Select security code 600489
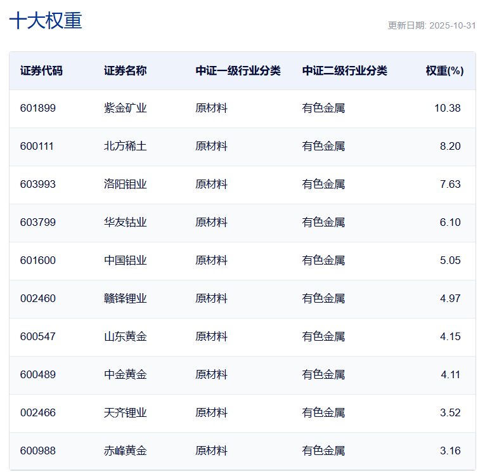Viewport: 485px width, 474px height. click(38, 374)
